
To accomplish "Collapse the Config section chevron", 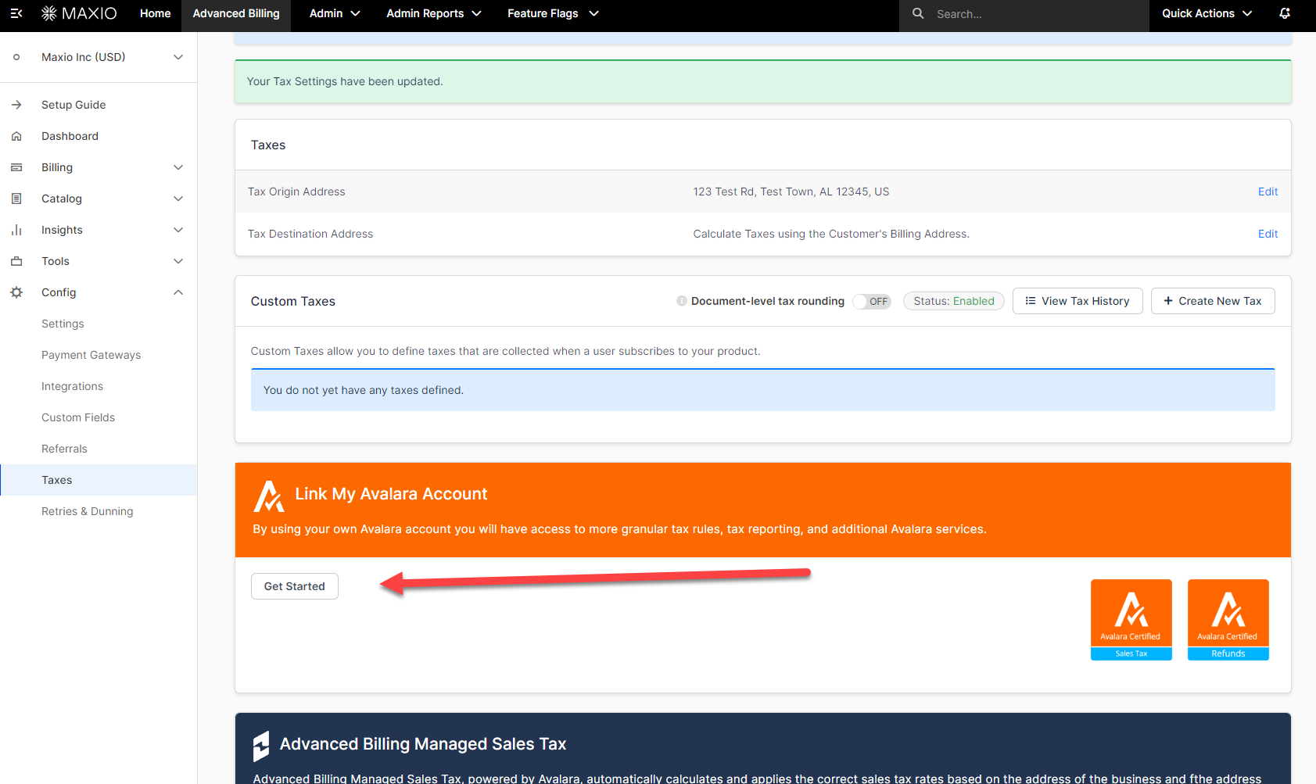I will point(178,292).
